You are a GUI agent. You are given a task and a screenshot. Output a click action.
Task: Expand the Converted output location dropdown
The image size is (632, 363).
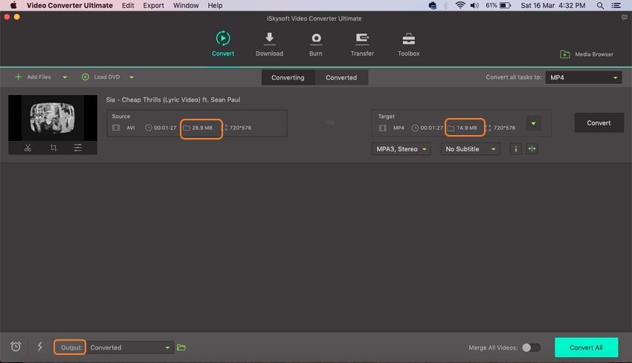coord(129,347)
